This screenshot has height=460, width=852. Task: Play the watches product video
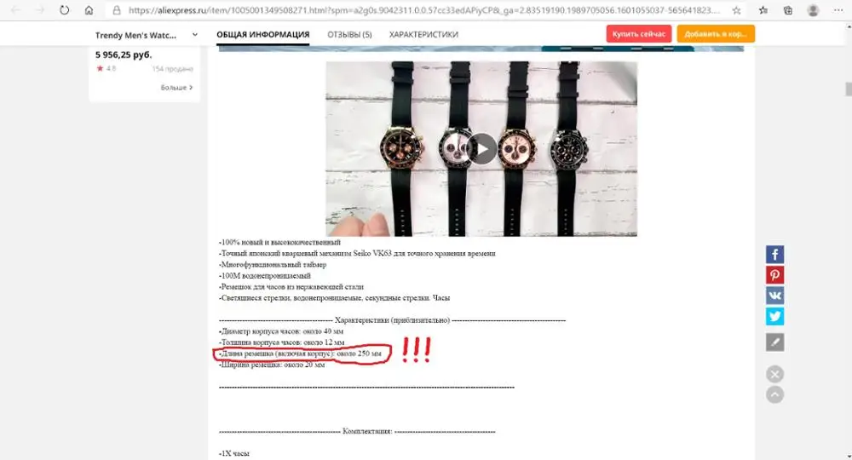481,148
